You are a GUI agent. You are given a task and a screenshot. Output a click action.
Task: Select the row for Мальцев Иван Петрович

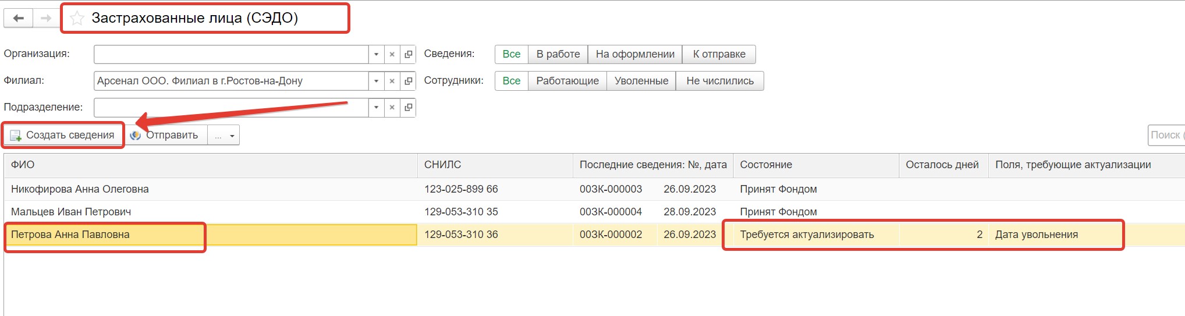tap(71, 212)
